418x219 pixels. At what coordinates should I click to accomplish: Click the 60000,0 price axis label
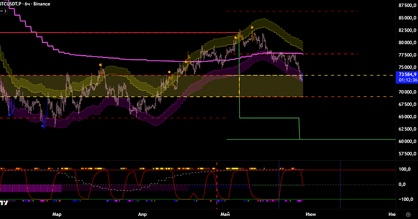pos(407,142)
